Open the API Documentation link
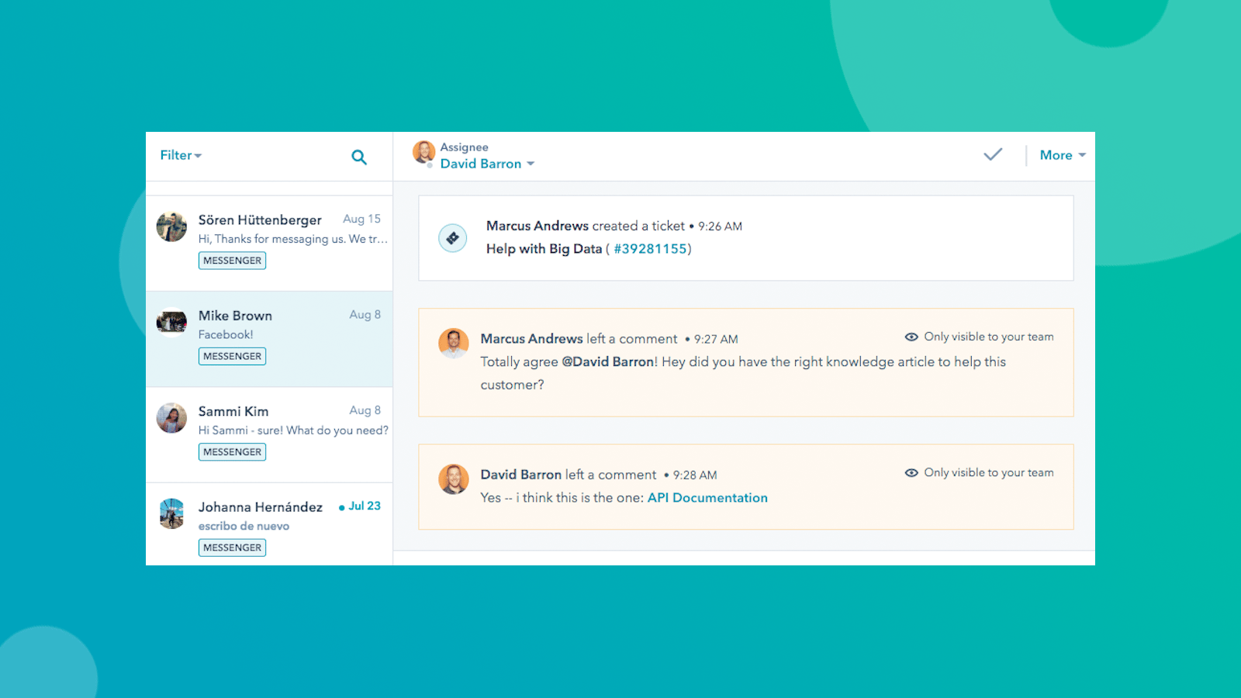 click(x=707, y=497)
